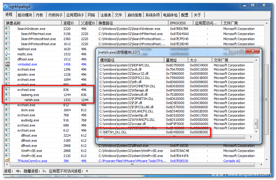Go to the 网络 tab
This screenshot has height=180, width=276.
91,15
